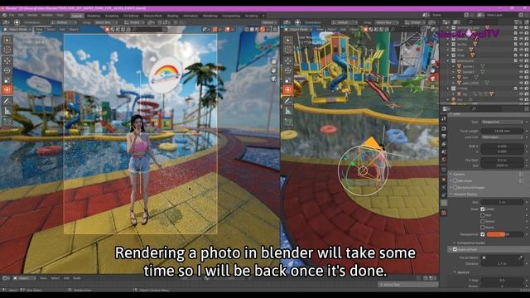
Task: Open the left viewport Add menu
Action: click(62, 30)
